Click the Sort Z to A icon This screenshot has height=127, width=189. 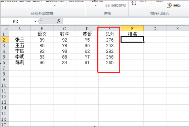[134, 3]
